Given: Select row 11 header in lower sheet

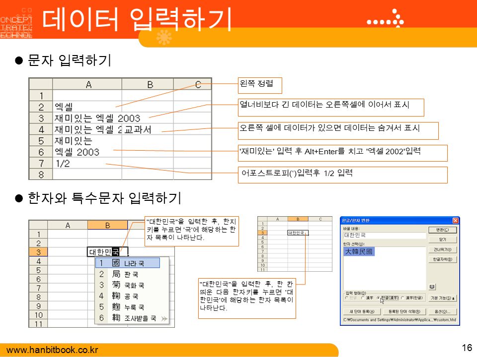Looking at the screenshot, I should (38, 324).
